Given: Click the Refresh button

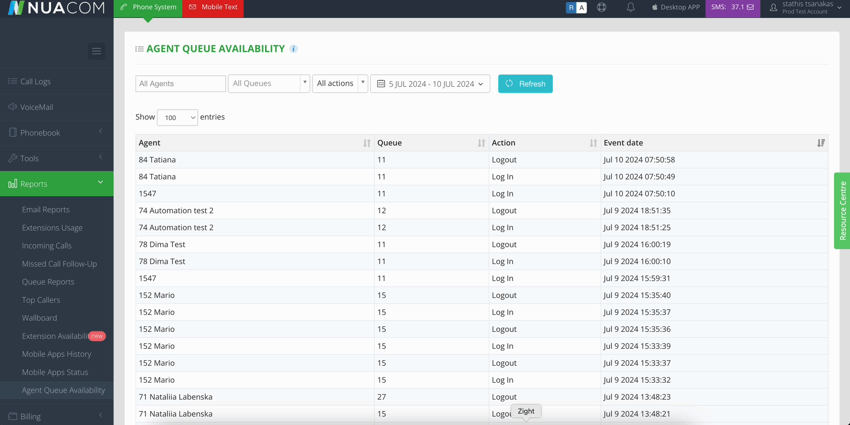Looking at the screenshot, I should (x=525, y=84).
